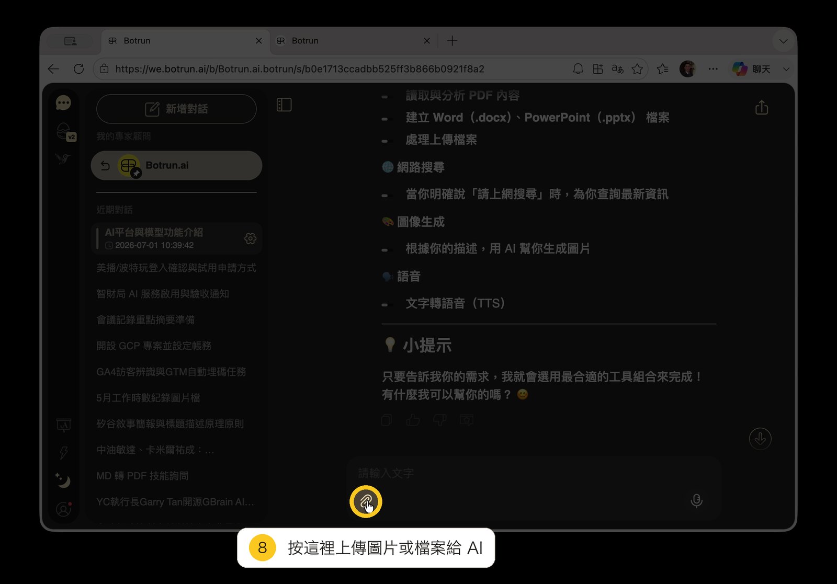Close the second Botrun tab
837x584 pixels.
point(427,41)
